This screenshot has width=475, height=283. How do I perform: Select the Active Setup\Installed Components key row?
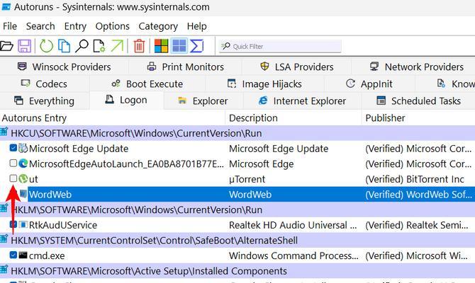pyautogui.click(x=238, y=271)
